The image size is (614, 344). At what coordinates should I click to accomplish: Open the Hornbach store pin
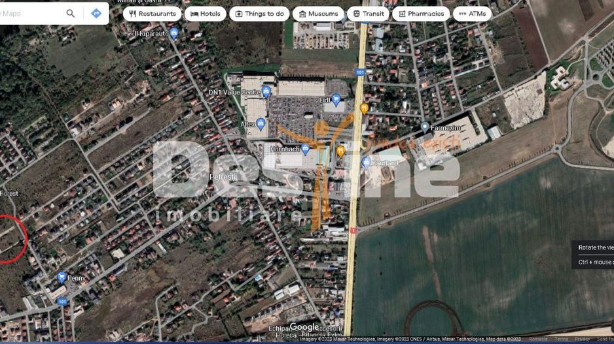tap(305, 149)
